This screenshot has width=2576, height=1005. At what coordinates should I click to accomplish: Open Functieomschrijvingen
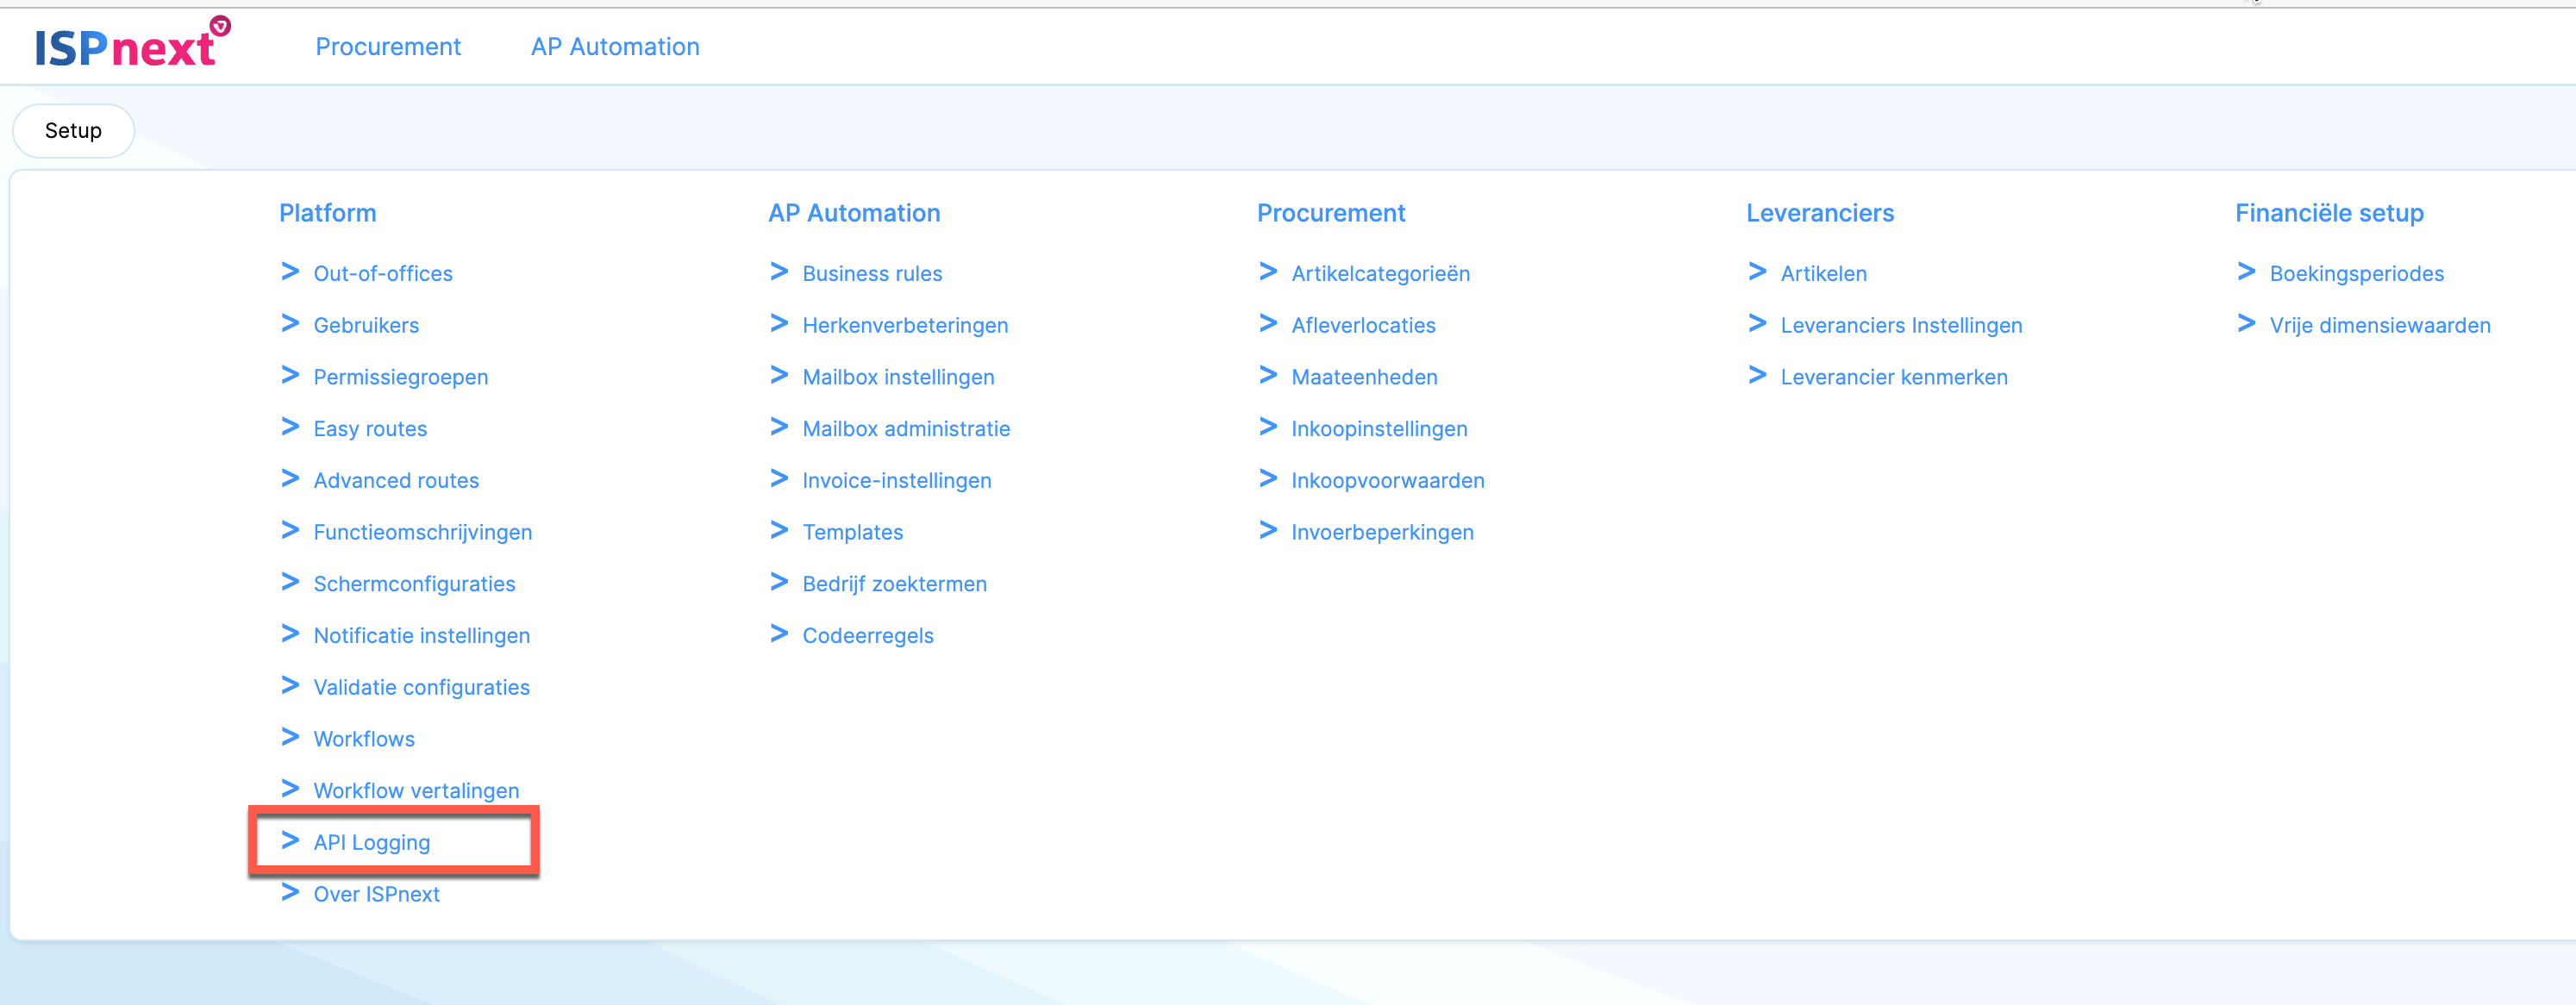[x=423, y=533]
